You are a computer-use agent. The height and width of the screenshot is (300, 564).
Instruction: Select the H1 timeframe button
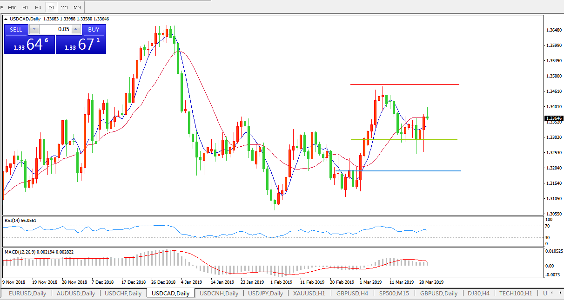pyautogui.click(x=26, y=7)
